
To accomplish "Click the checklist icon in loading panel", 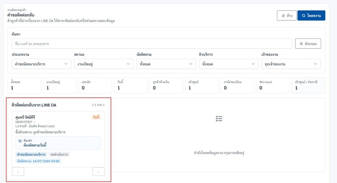I will coord(219,119).
